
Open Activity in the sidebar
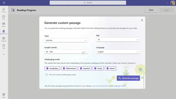4,10
